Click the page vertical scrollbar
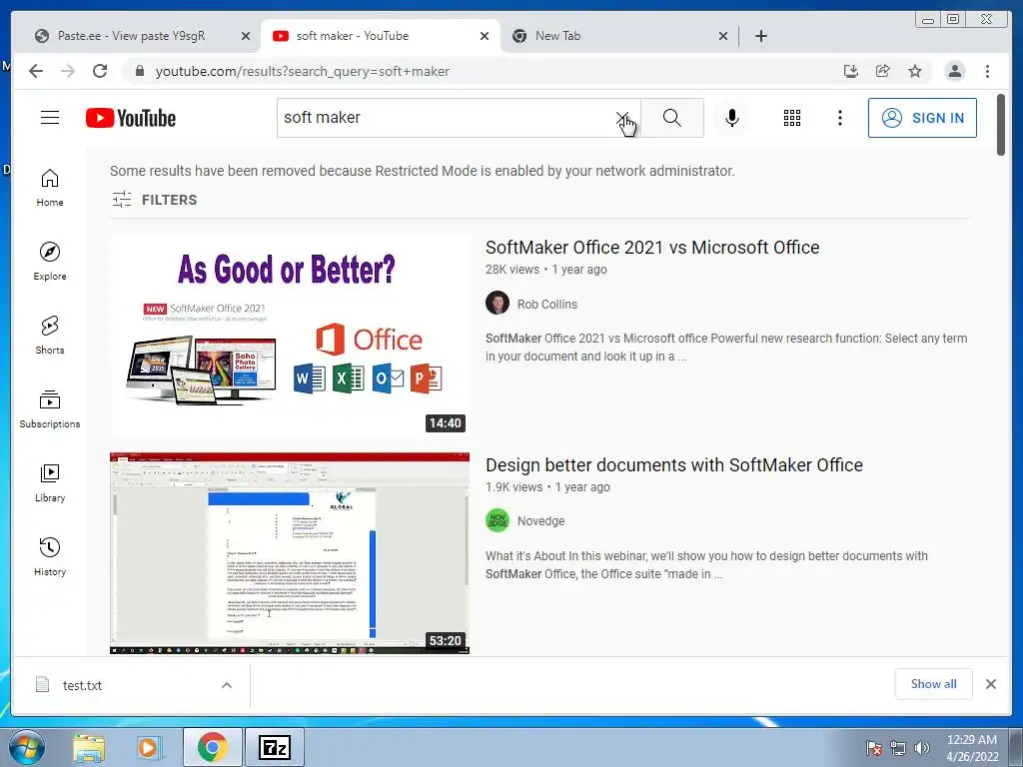The width and height of the screenshot is (1023, 767). coord(1001,125)
